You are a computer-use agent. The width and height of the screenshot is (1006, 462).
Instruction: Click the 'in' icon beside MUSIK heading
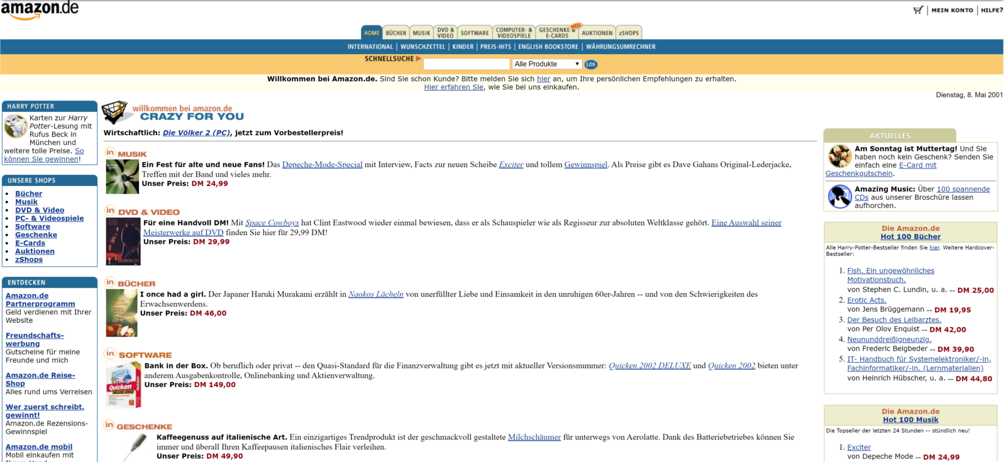(x=110, y=152)
